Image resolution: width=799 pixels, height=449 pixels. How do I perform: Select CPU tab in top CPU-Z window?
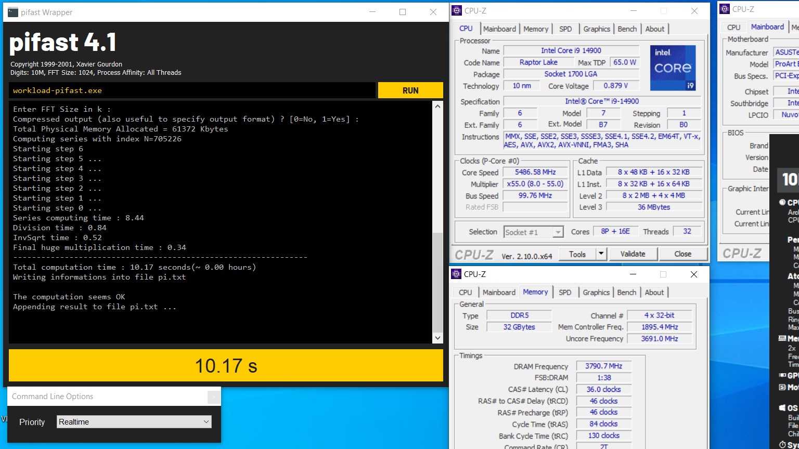coord(466,28)
